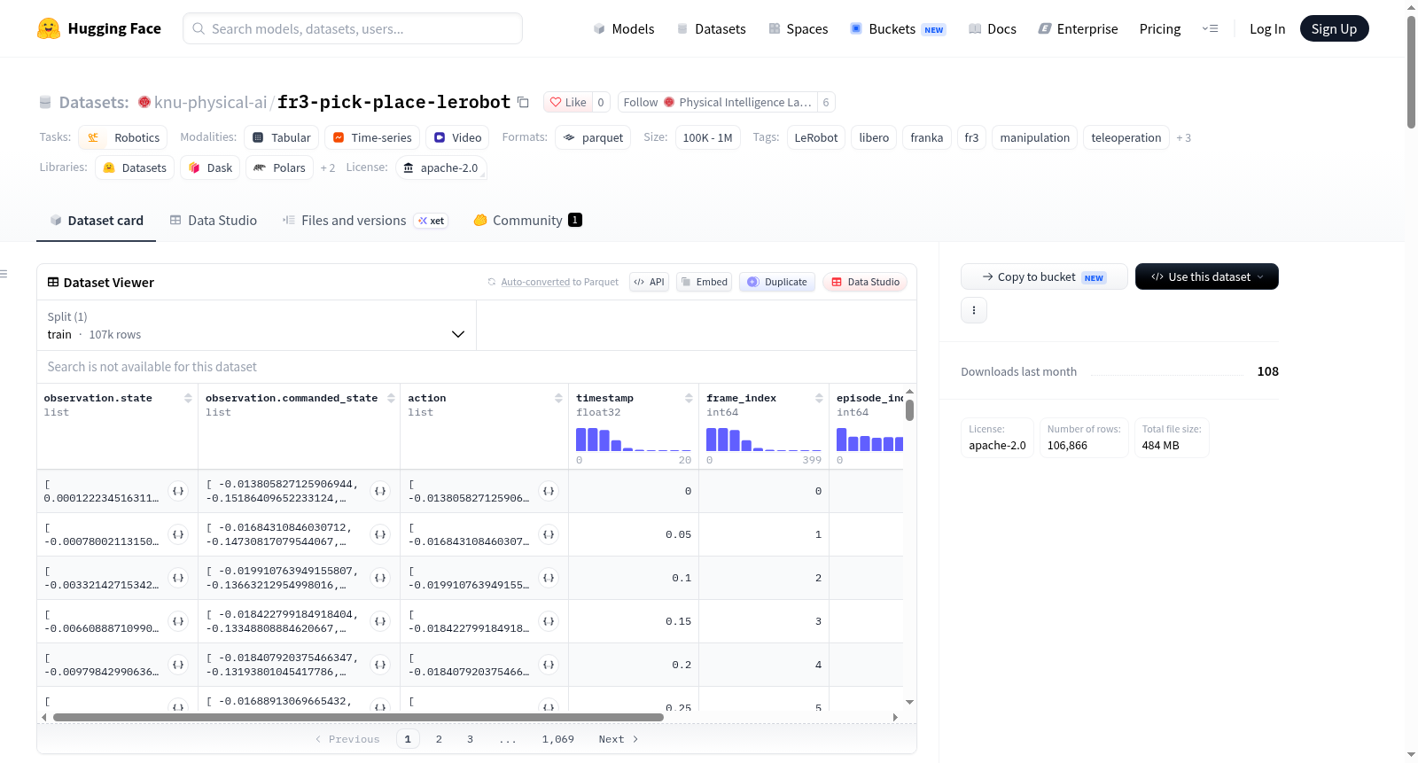This screenshot has width=1418, height=763.
Task: Expand observation.commanded_state cell starting -0.019910763949155807
Action: click(x=380, y=578)
